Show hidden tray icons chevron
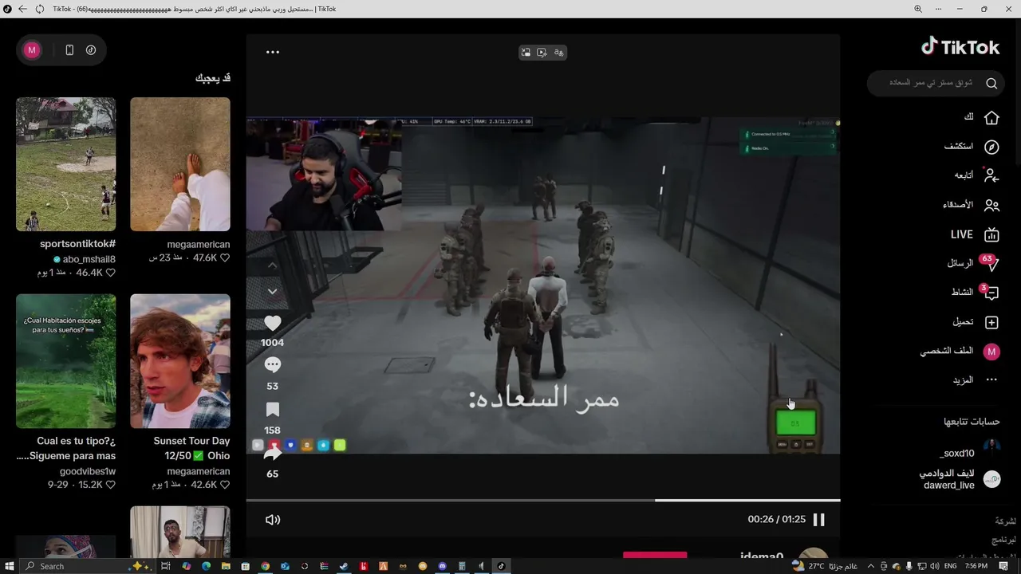This screenshot has width=1021, height=574. pos(871,566)
